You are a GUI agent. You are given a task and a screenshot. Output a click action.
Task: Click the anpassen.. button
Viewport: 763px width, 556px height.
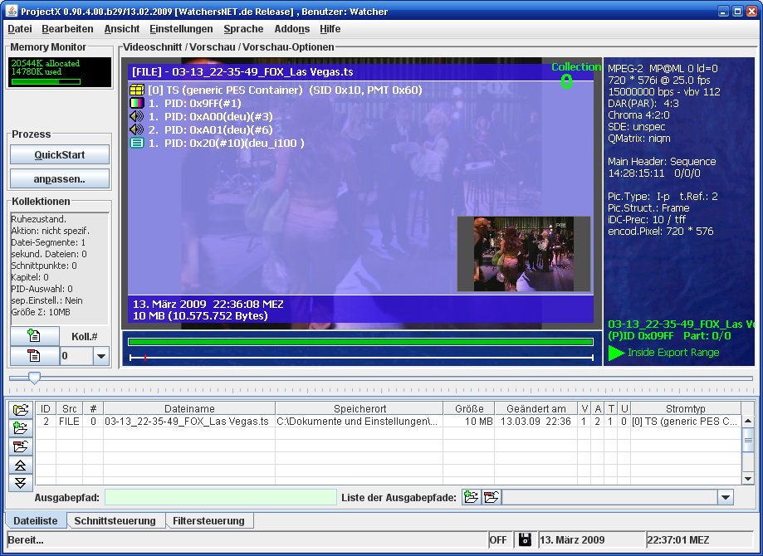[x=60, y=179]
